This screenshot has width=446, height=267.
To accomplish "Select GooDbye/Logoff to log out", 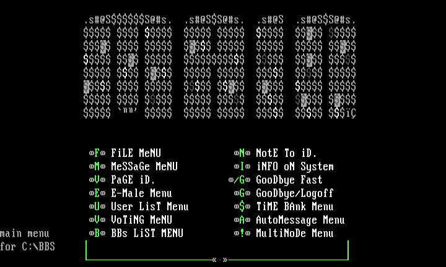I will 294,193.
